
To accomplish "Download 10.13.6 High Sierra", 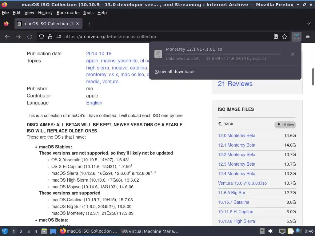I will 237,221.
